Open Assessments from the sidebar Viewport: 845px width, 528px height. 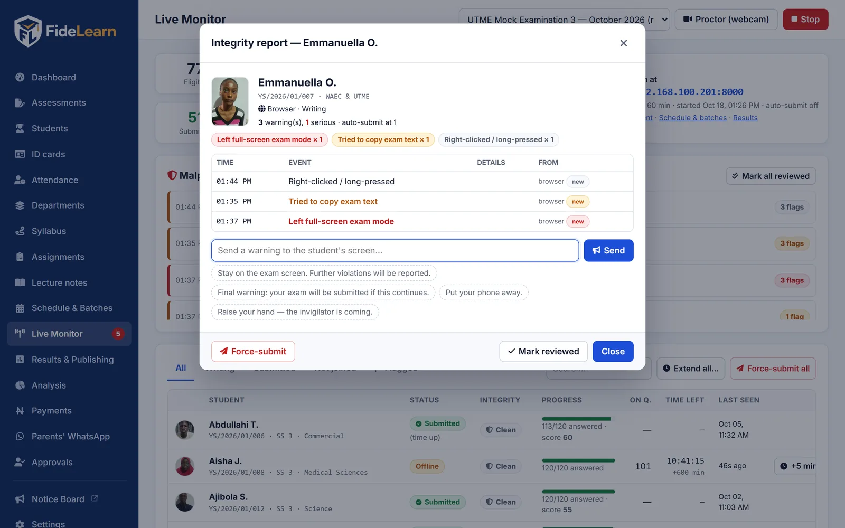tap(69, 103)
